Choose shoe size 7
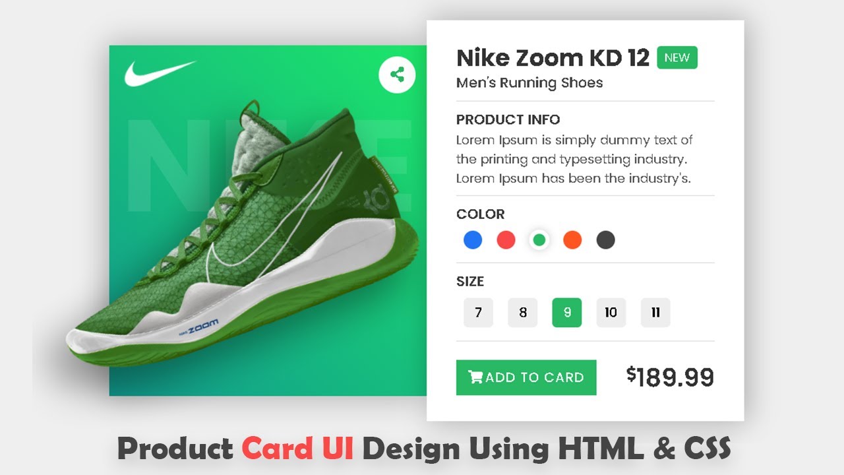 click(479, 313)
